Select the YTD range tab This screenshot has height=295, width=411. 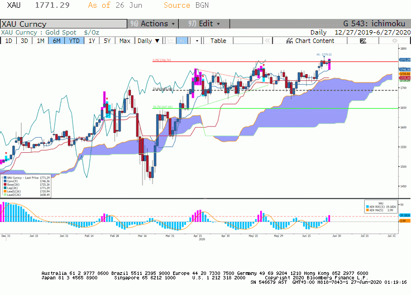click(74, 41)
